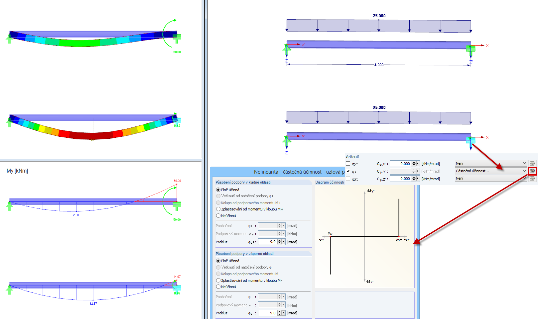Click the Pootočení φ+ input field
Screen dimensions: 541x319
[x=268, y=226]
